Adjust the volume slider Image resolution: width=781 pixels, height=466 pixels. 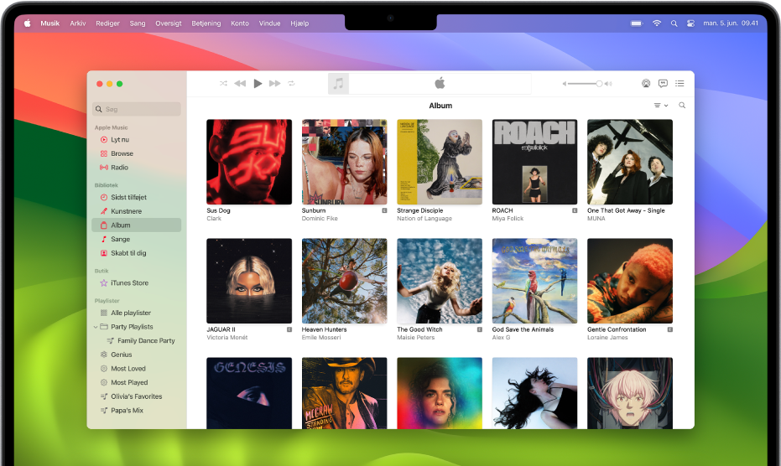coord(586,84)
